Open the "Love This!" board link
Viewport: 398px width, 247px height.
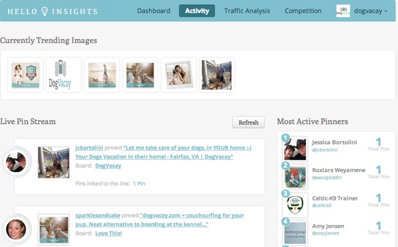coord(108,233)
